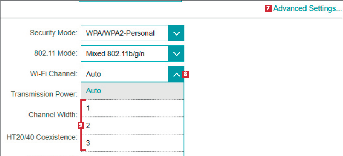343x156 pixels.
Task: Choose channel 1 from the list
Action: pyautogui.click(x=132, y=108)
